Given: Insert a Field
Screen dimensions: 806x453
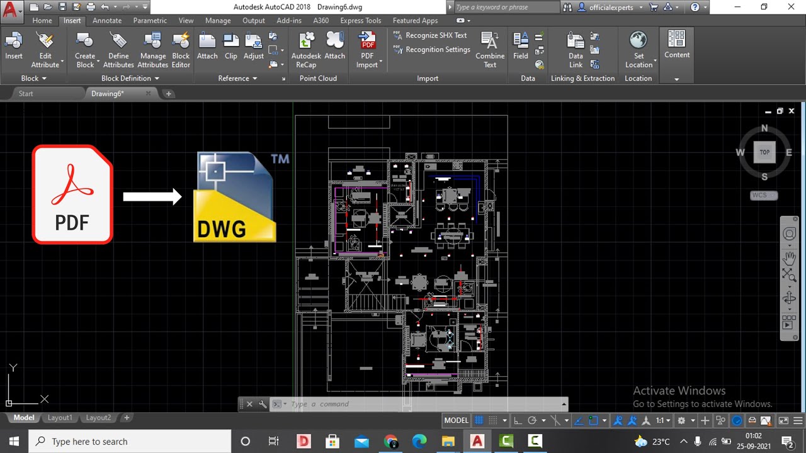Looking at the screenshot, I should pyautogui.click(x=521, y=47).
